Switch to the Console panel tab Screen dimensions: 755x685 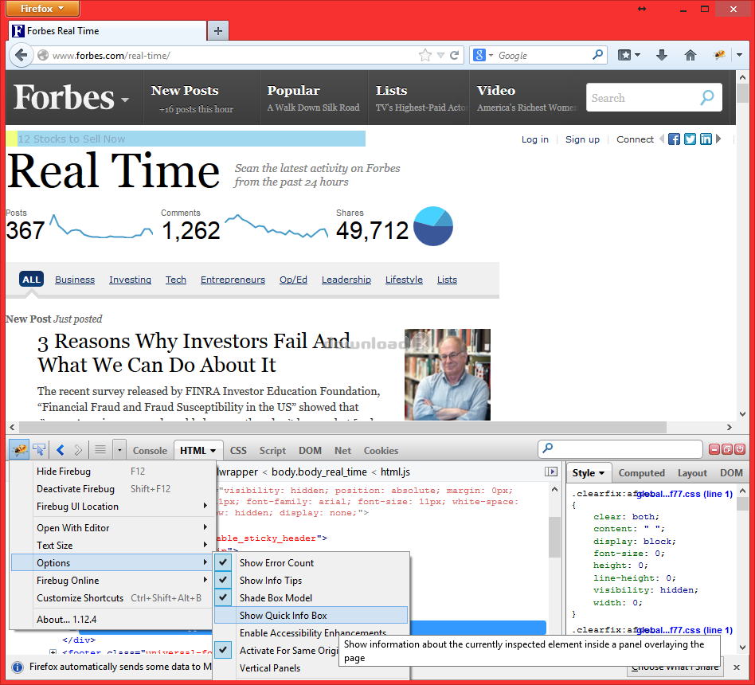pos(150,450)
